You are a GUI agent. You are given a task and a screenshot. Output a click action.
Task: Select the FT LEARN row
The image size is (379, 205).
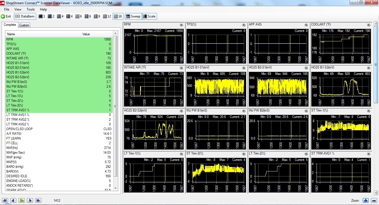[59, 138]
